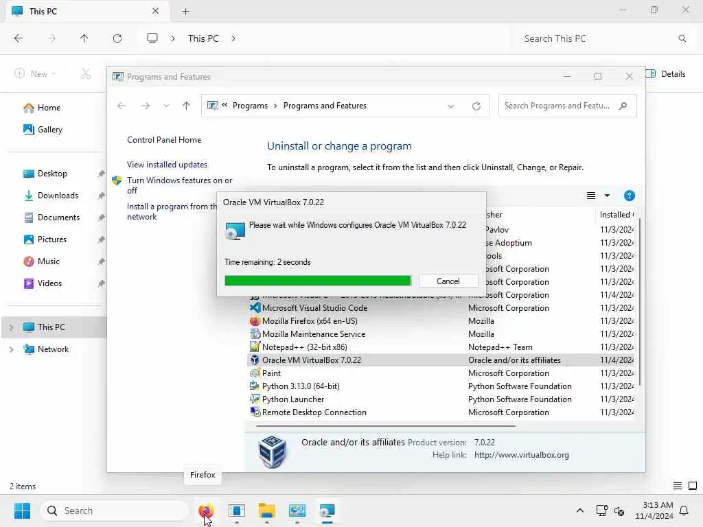This screenshot has width=703, height=527.
Task: Click Install a program from the network
Action: point(172,211)
